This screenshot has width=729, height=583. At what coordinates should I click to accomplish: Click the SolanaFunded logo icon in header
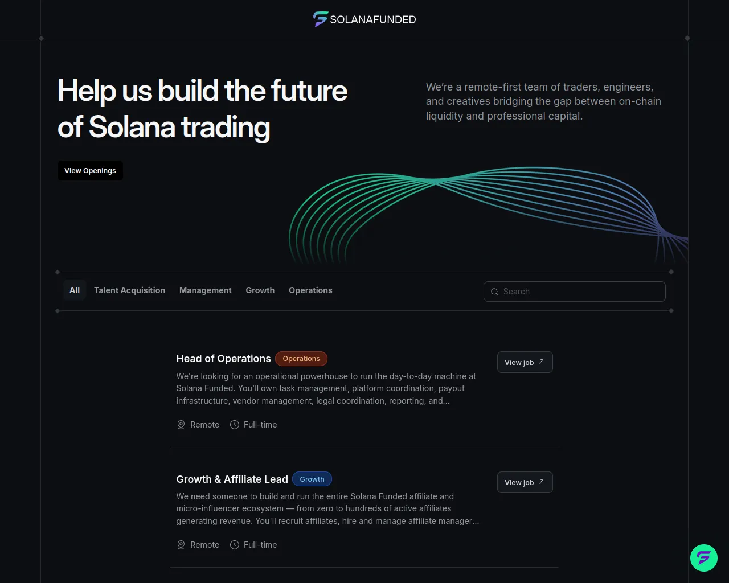click(321, 19)
